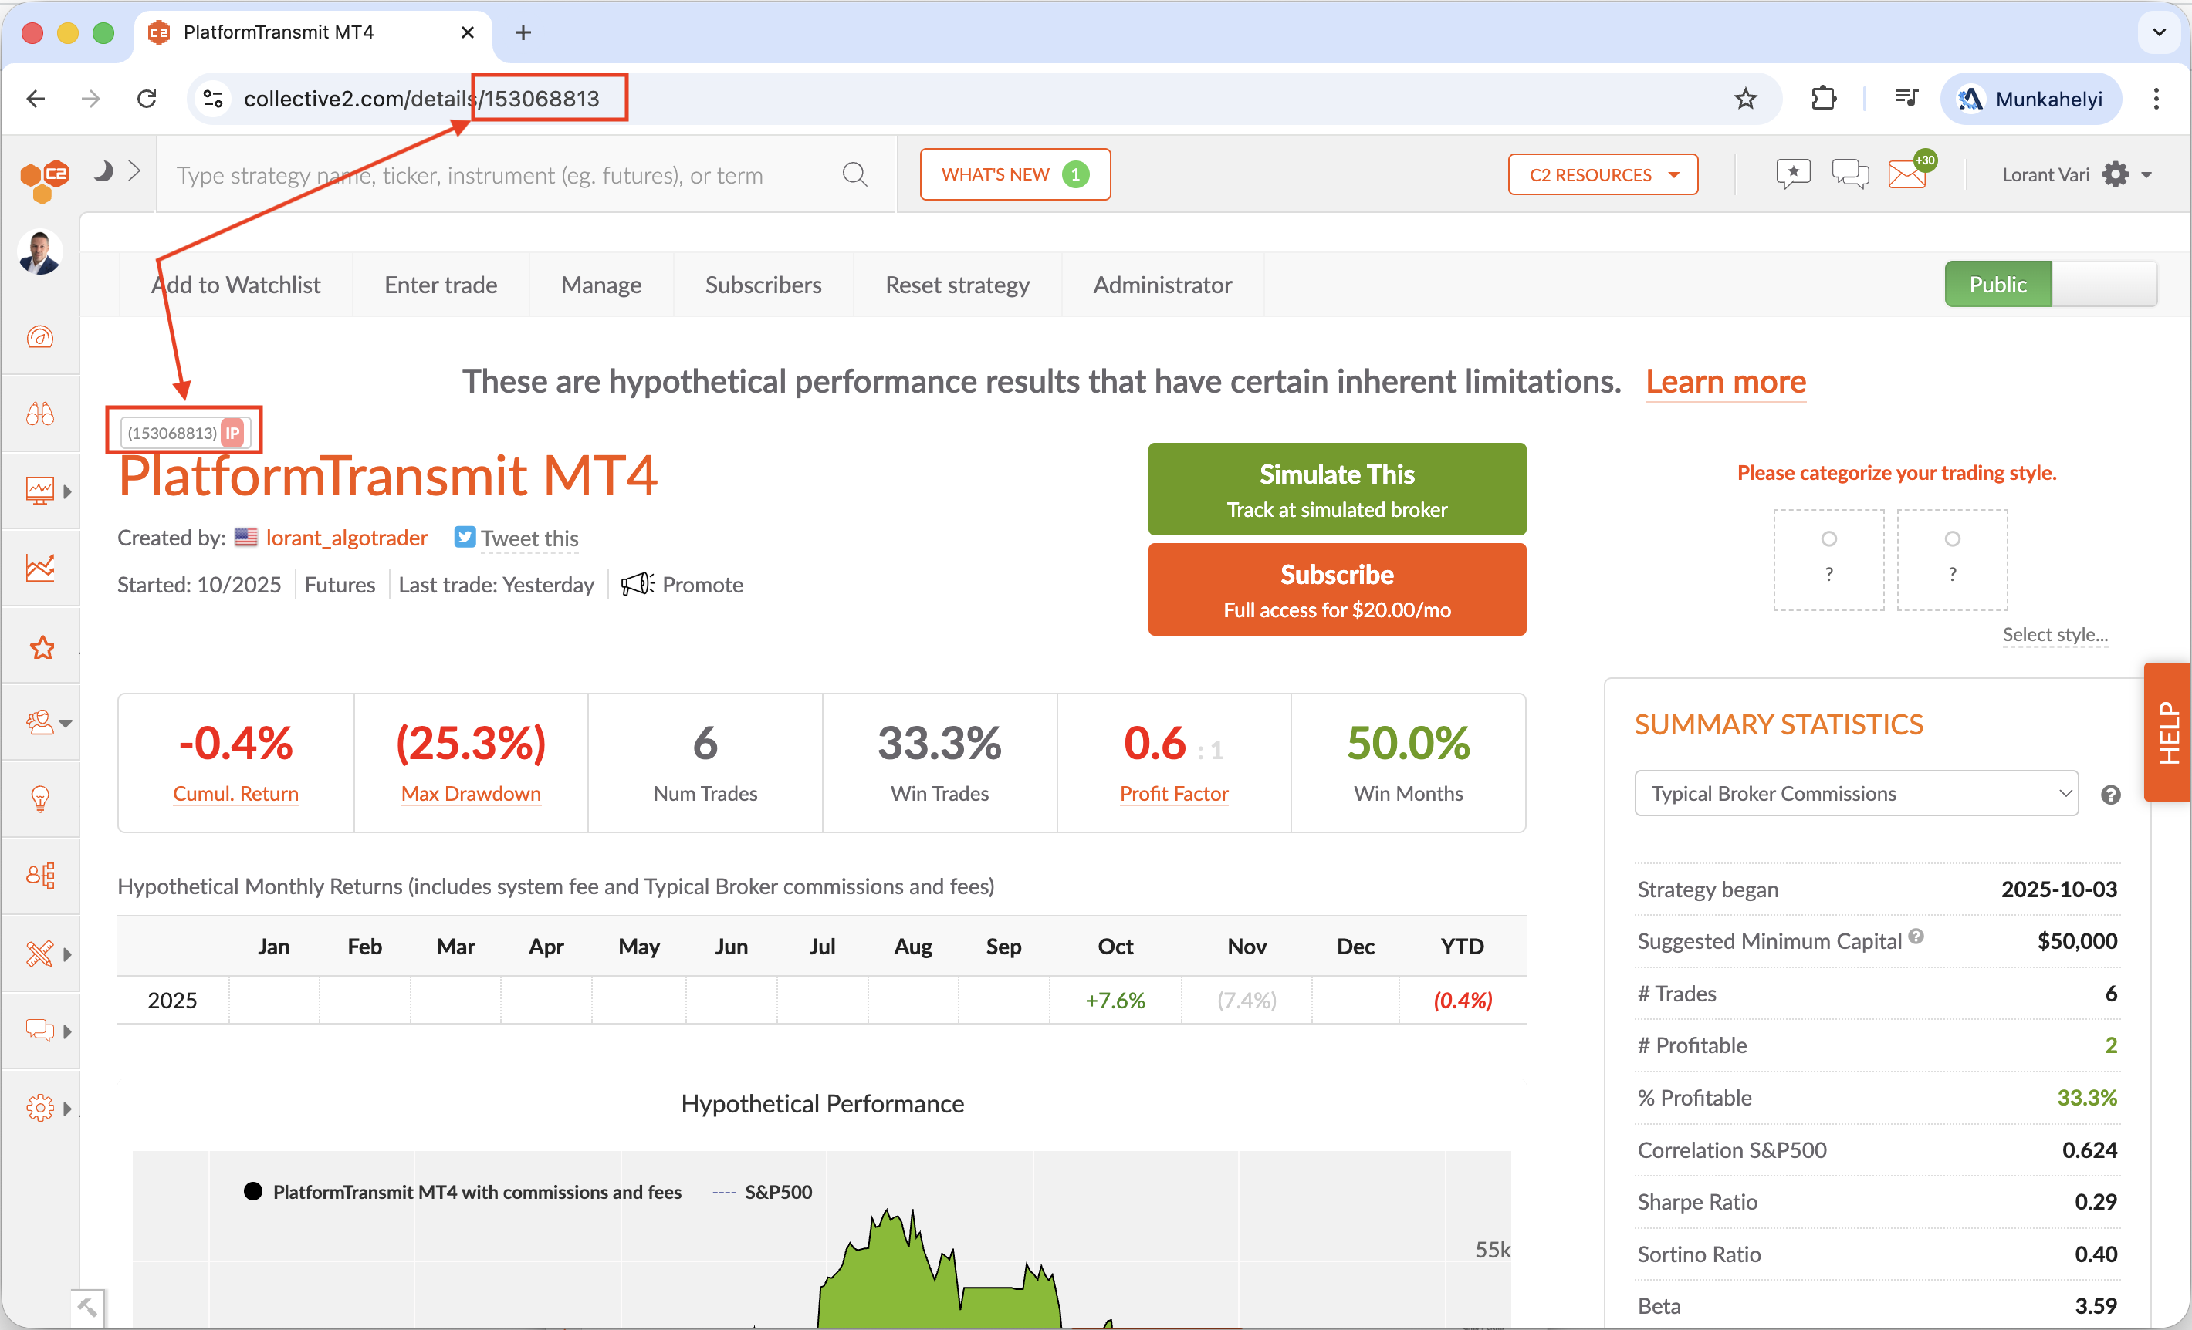Select the dashboard gauge icon in the sidebar

pos(41,338)
